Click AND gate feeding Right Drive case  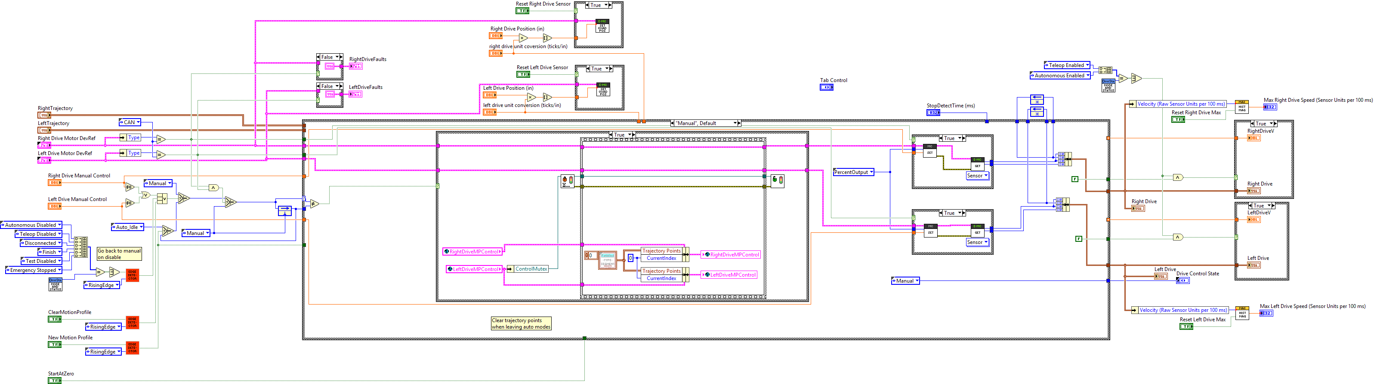coord(1178,177)
